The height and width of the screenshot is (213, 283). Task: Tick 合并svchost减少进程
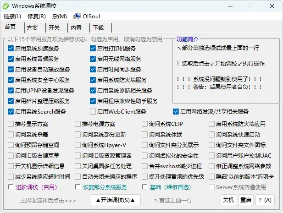[144, 166]
